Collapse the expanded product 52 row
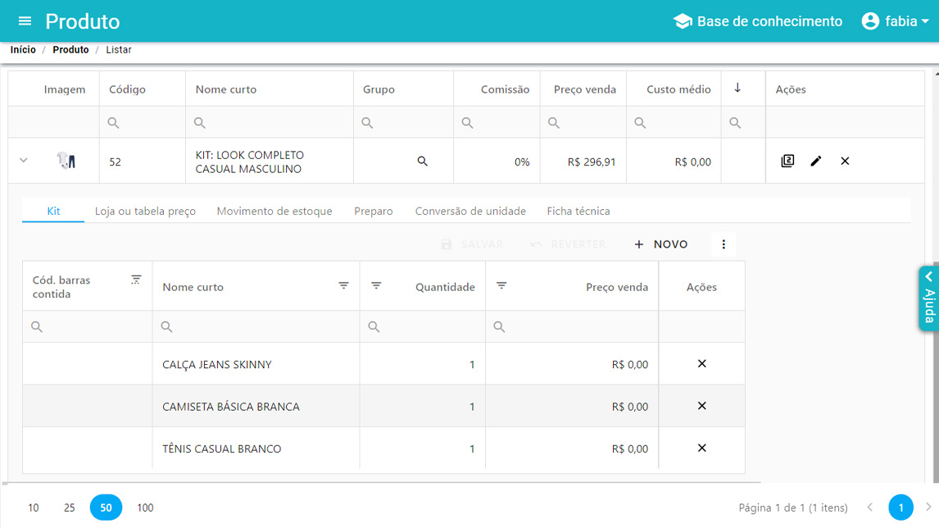The height and width of the screenshot is (528, 939). (x=24, y=161)
